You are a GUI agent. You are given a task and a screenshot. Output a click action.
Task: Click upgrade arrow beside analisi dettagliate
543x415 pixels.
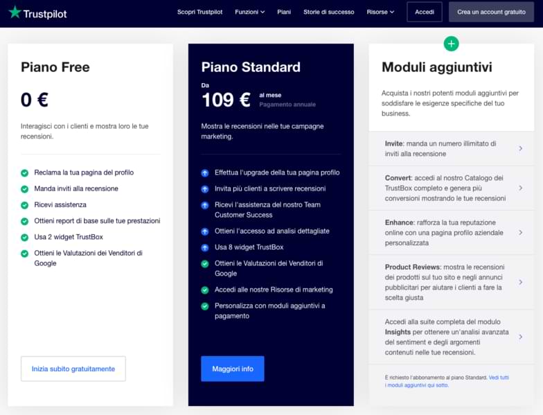tap(205, 231)
